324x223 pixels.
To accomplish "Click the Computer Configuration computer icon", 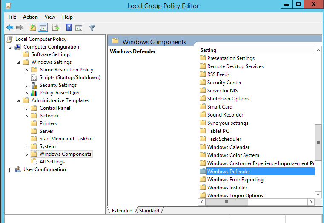I will (x=18, y=47).
